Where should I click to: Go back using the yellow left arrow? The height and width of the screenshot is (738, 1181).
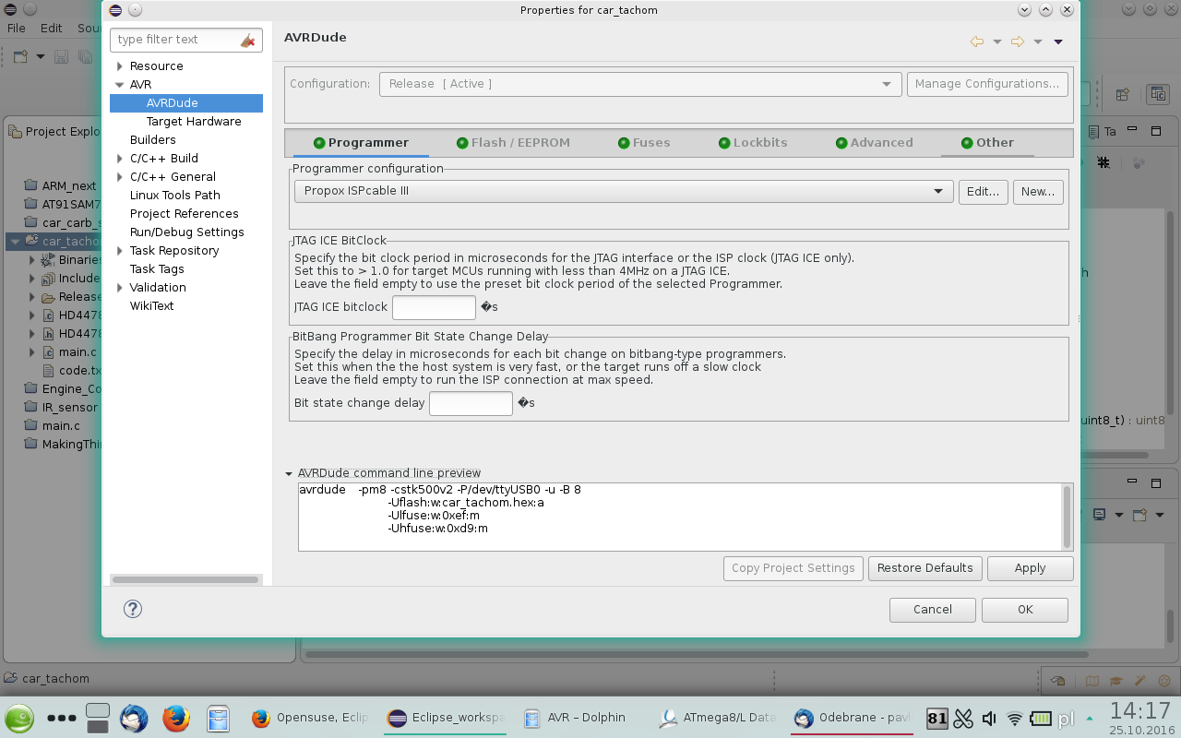[977, 42]
